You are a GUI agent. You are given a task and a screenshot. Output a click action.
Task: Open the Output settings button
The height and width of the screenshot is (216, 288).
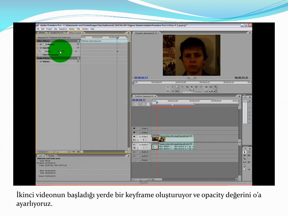coord(215,87)
